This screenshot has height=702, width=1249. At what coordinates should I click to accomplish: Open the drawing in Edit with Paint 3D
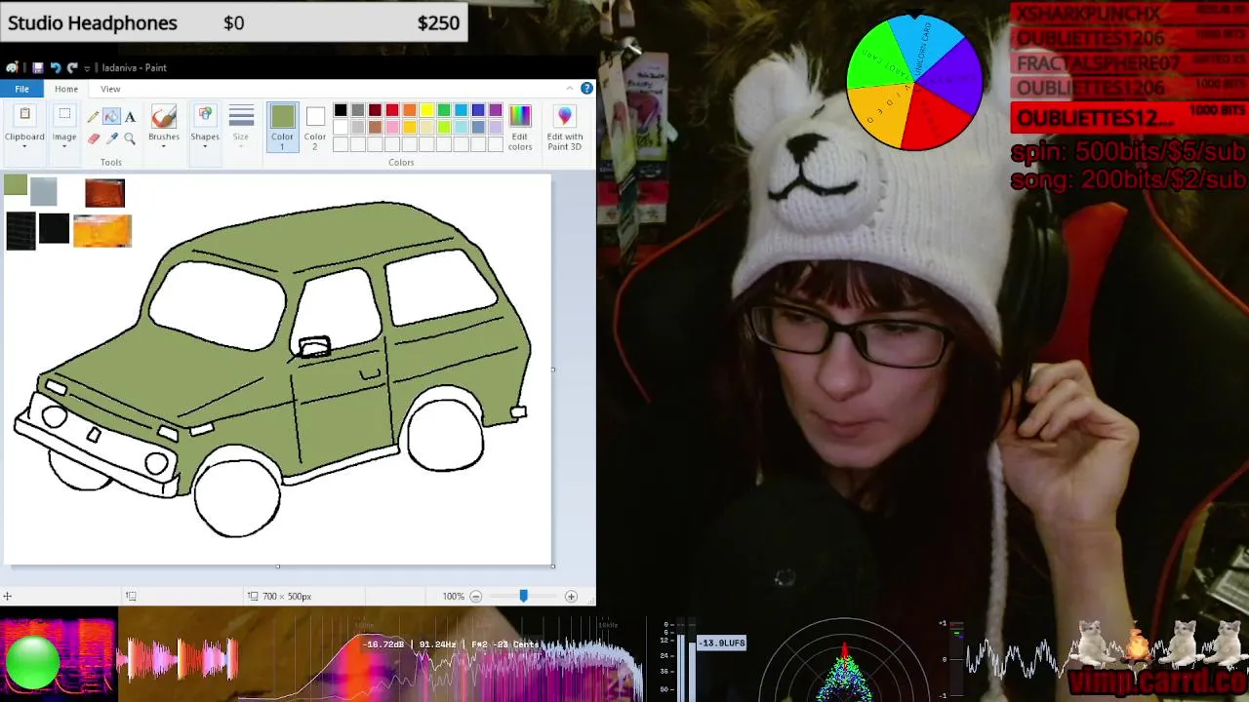pos(565,128)
